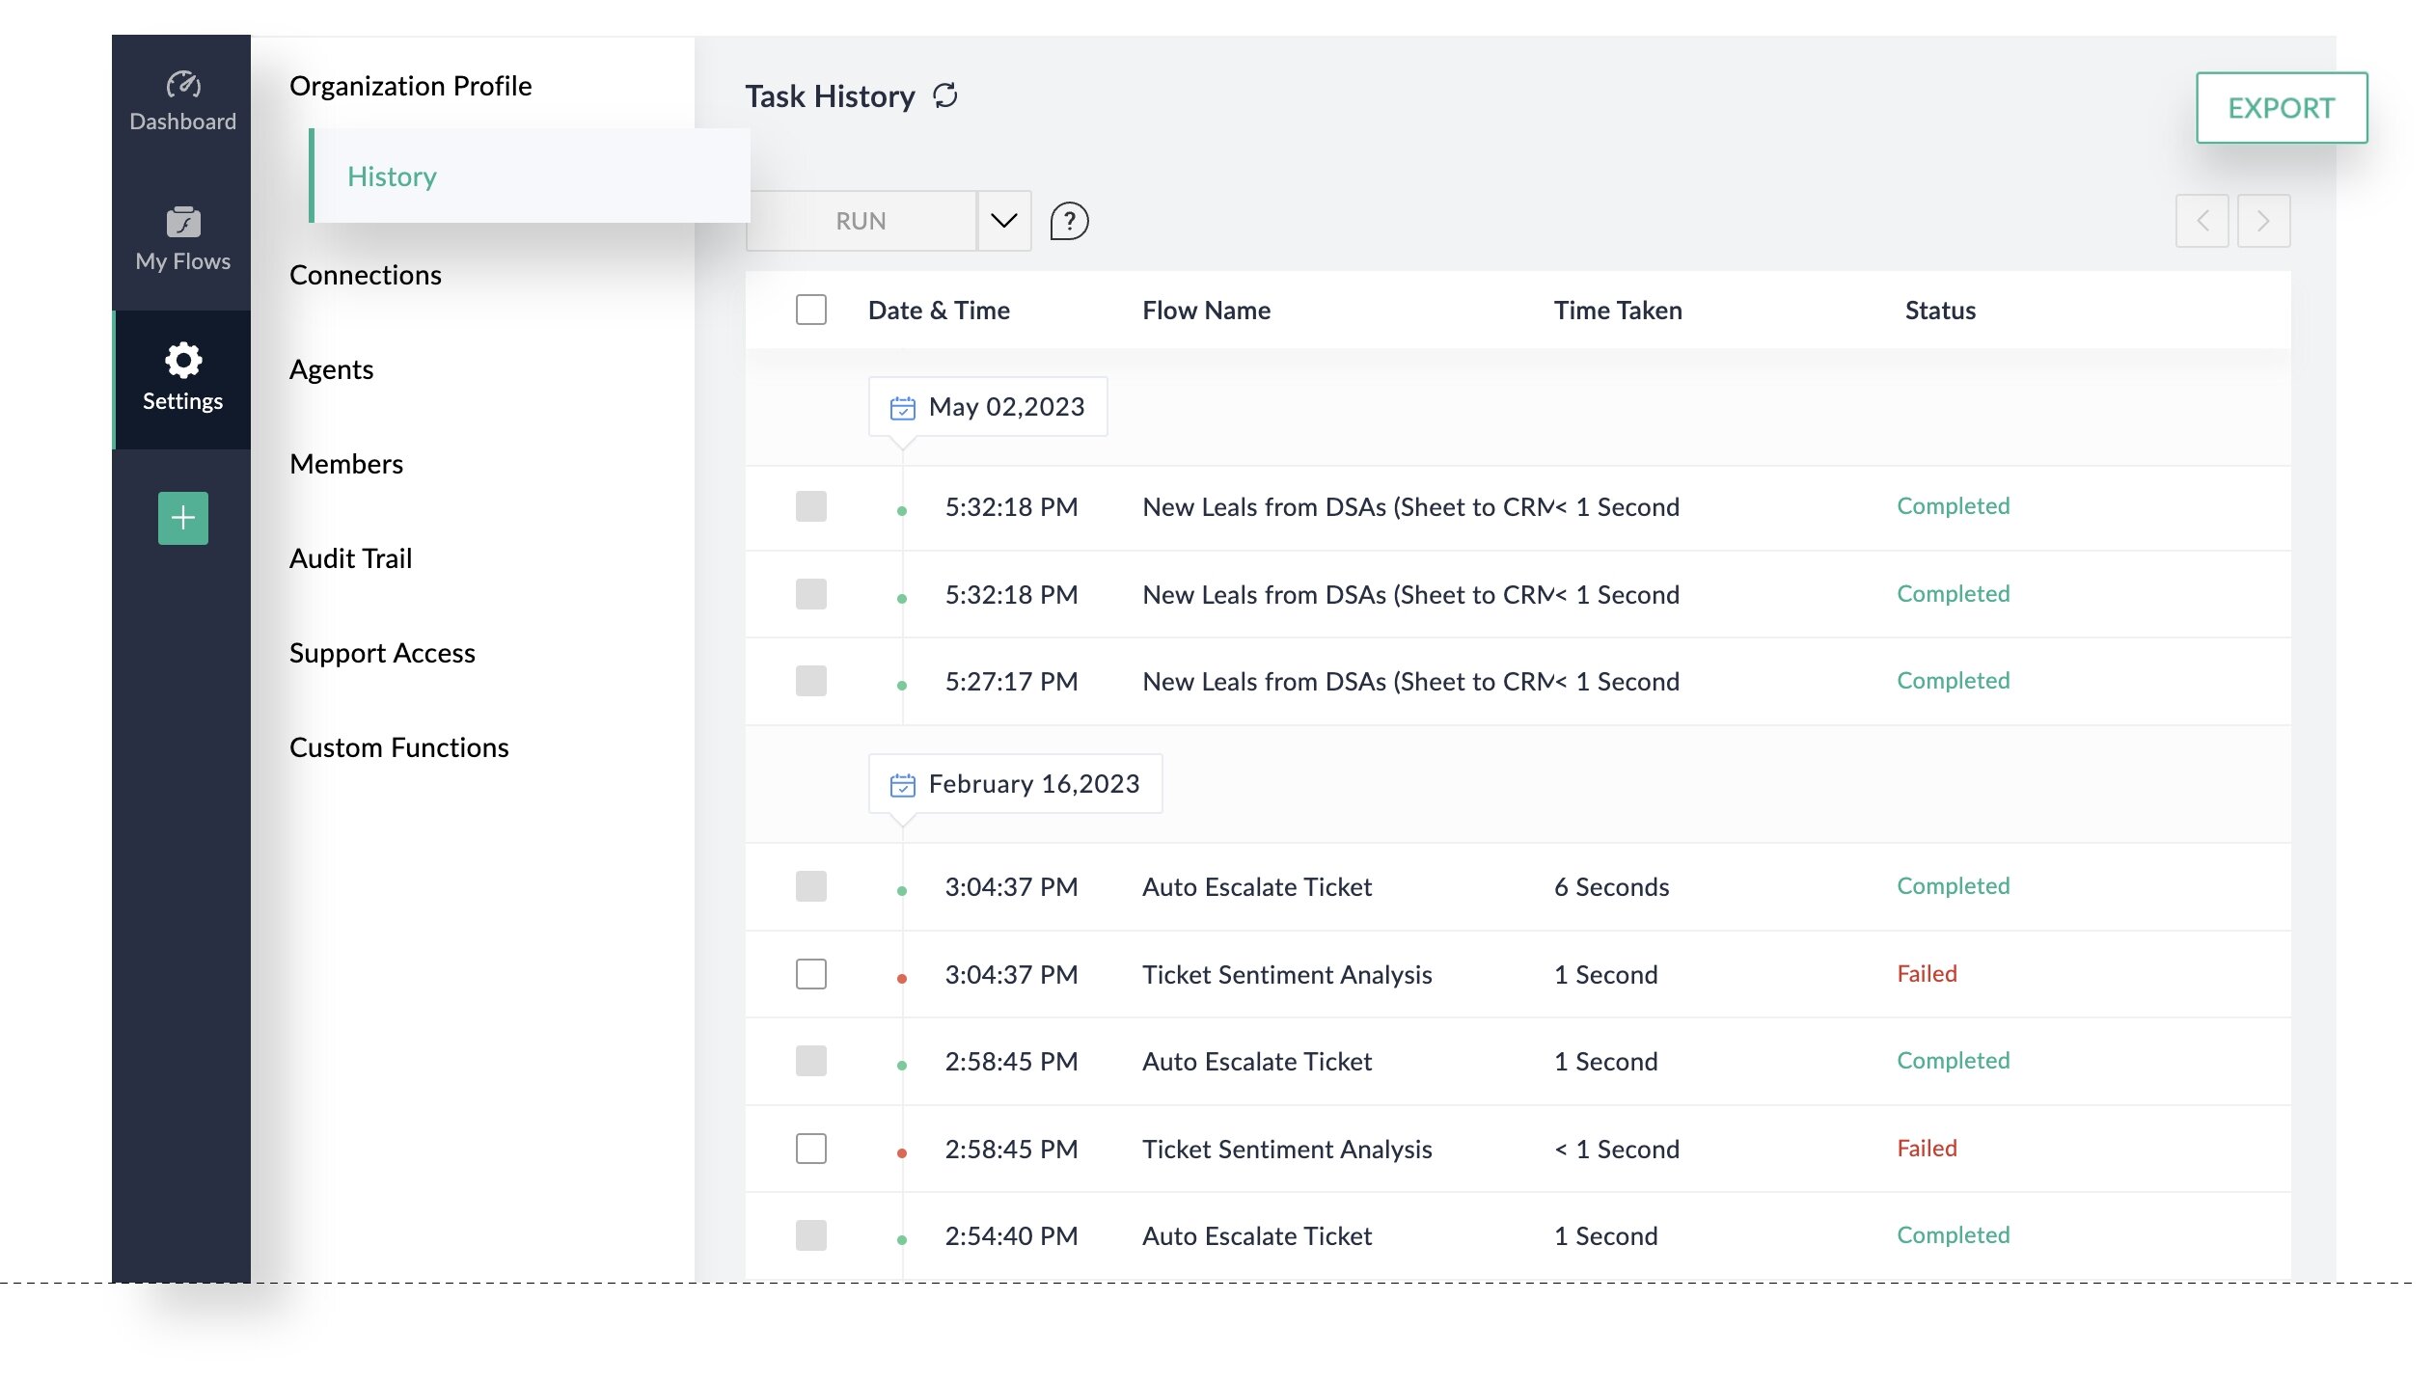Click the calendar icon next to February 16,2023

[903, 784]
